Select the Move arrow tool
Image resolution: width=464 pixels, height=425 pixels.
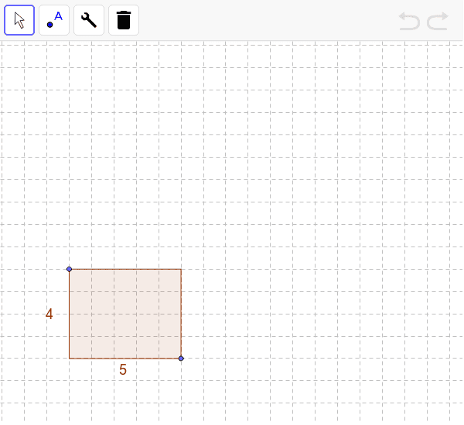click(19, 20)
